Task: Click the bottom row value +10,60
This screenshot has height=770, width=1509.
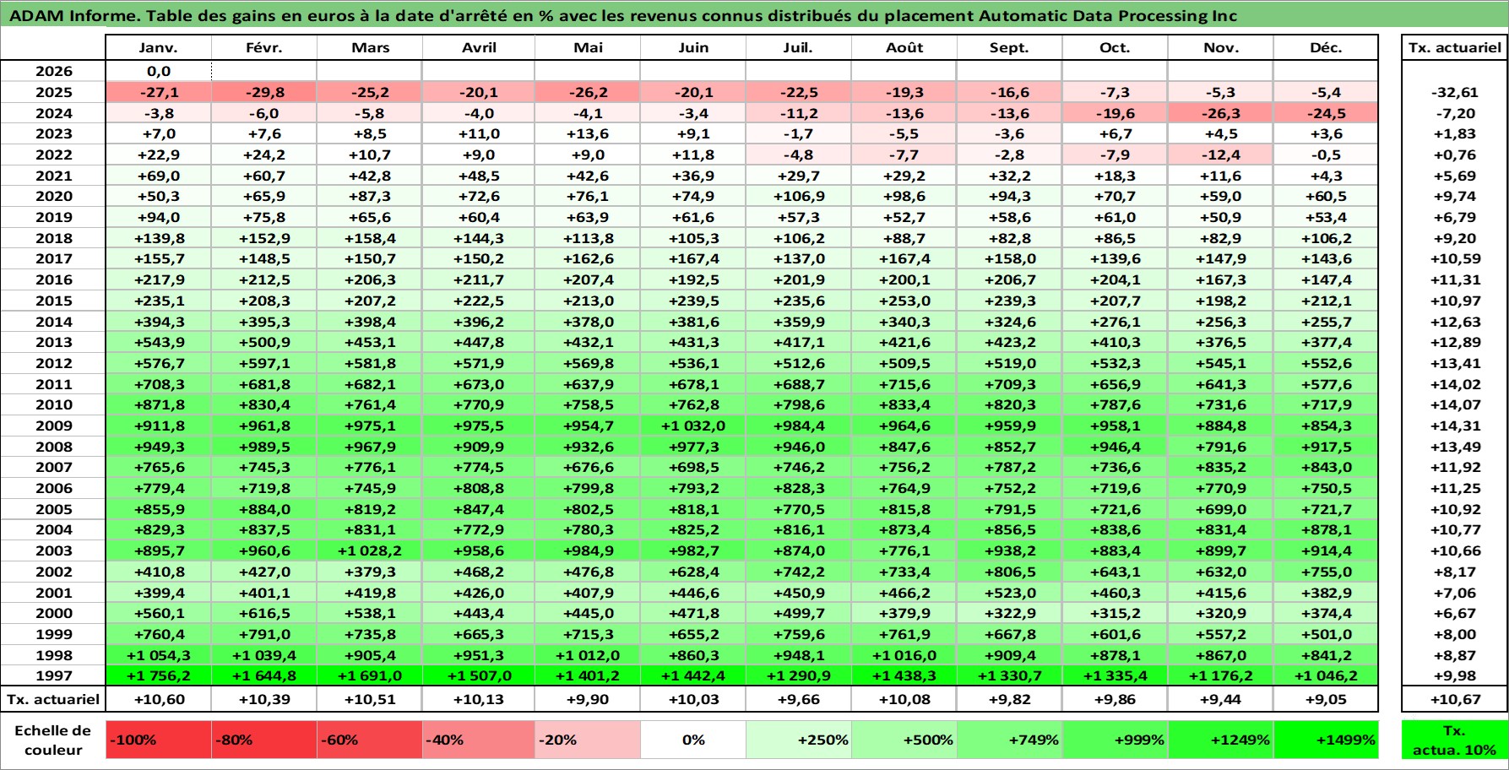Action: 159,699
